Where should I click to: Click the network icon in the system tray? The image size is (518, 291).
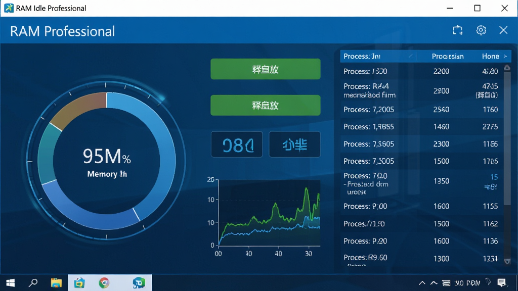coord(446,283)
